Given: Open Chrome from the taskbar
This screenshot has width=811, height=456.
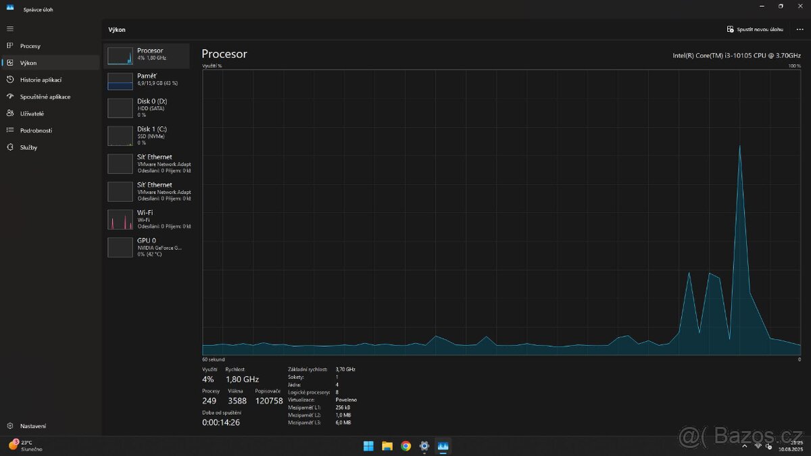Looking at the screenshot, I should click(x=405, y=446).
